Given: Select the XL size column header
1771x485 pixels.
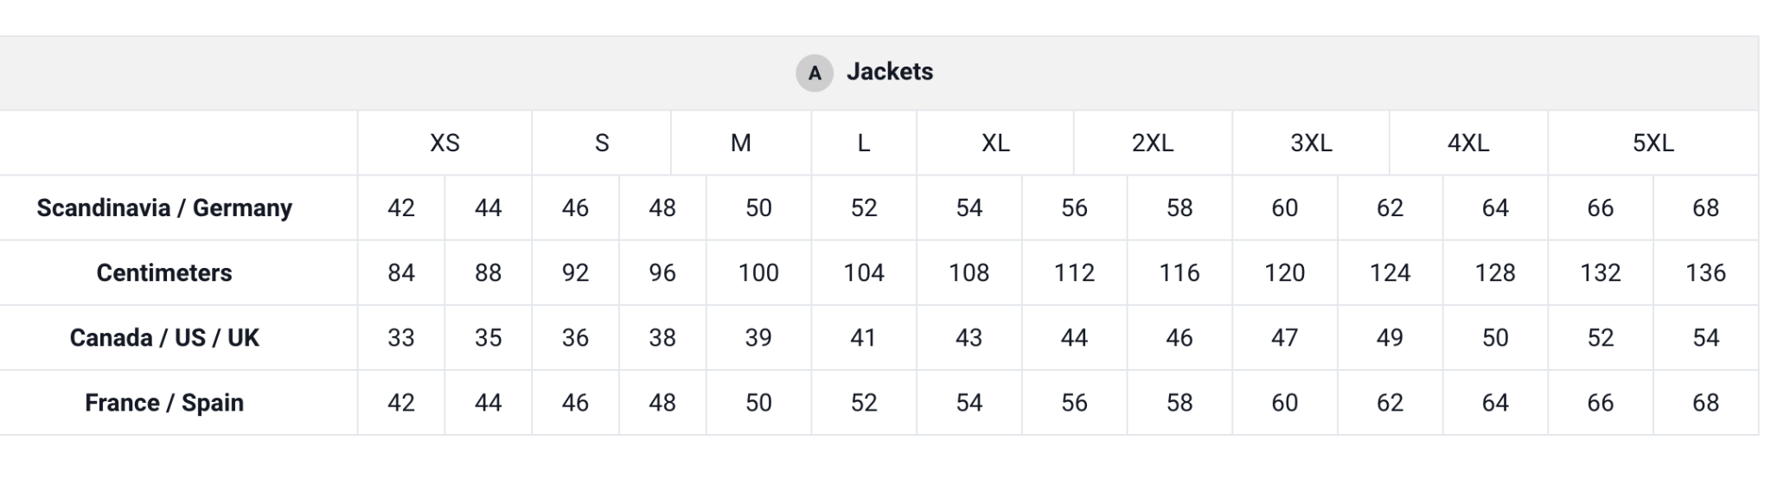Looking at the screenshot, I should point(995,143).
